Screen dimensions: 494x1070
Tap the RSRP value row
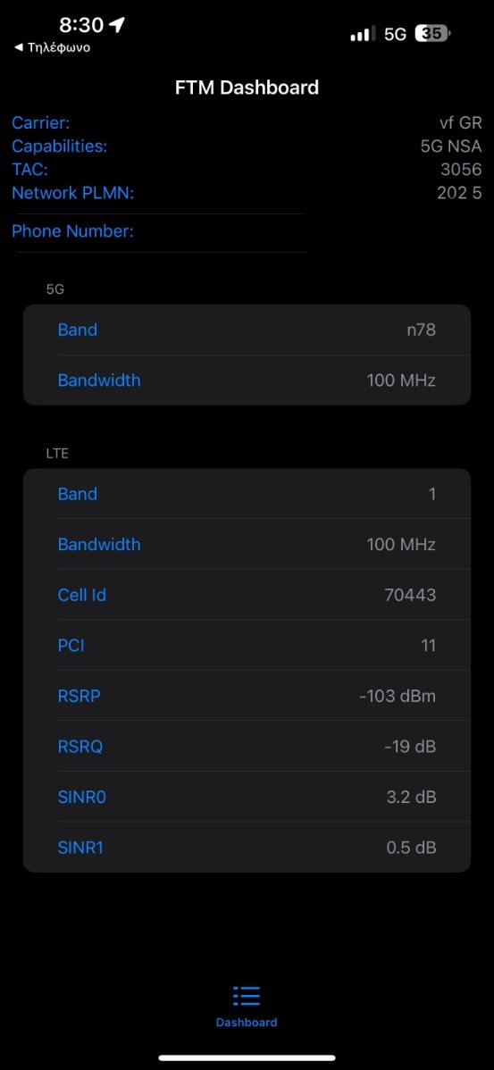[x=247, y=696]
